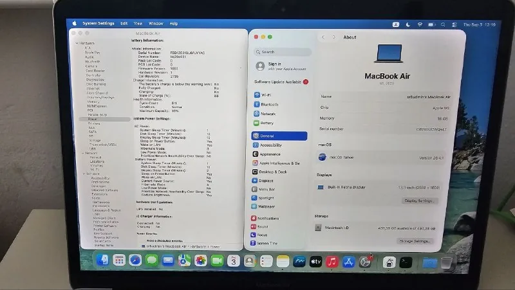Screen dimensions: 515x290
Task: Click the keyboard input source icon in menu bar
Action: point(396,24)
